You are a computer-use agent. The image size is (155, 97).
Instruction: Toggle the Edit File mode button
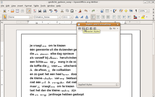(29, 11)
